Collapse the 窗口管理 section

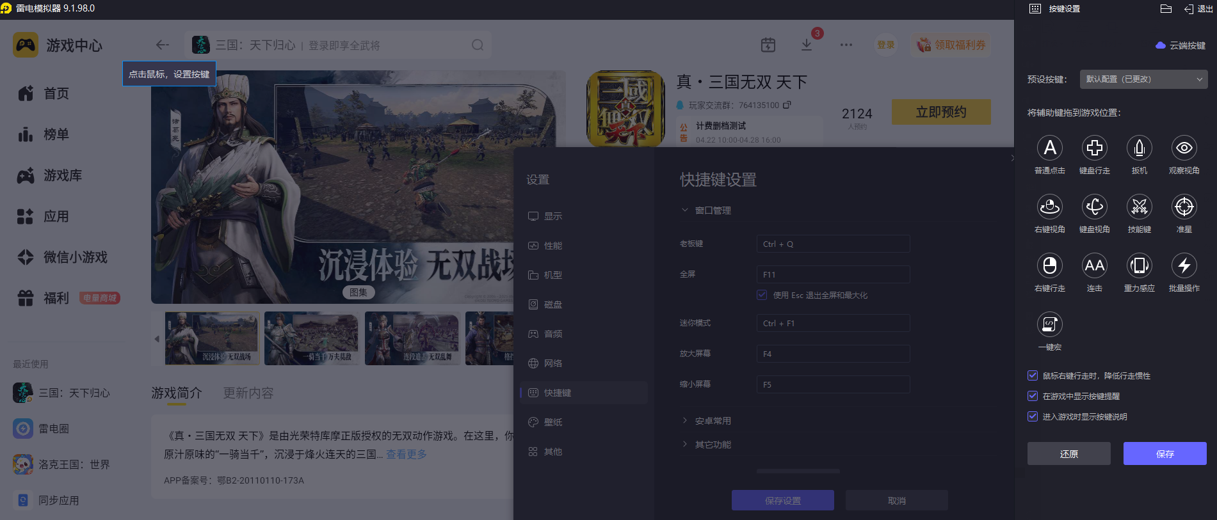click(x=713, y=210)
